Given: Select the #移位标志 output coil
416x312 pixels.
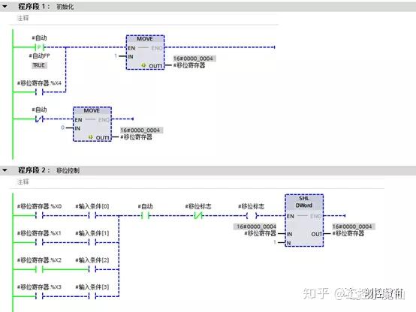Looking at the screenshot, I should pyautogui.click(x=252, y=215).
